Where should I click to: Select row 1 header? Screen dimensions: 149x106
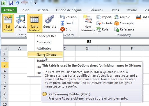click(x=5, y=54)
